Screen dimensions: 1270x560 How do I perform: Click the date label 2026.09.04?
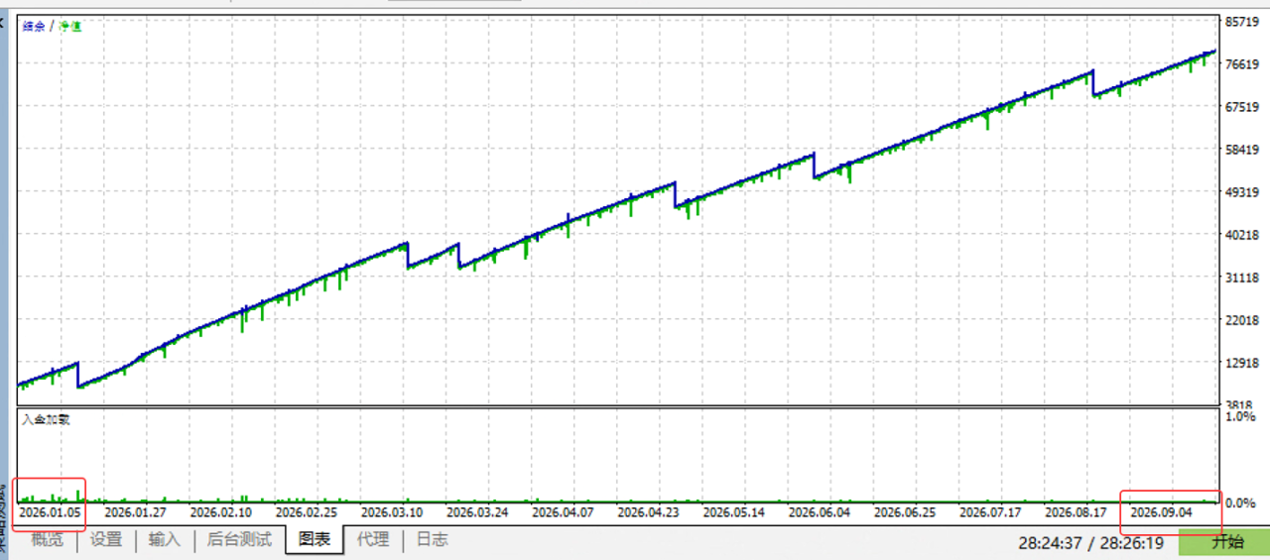click(1162, 512)
